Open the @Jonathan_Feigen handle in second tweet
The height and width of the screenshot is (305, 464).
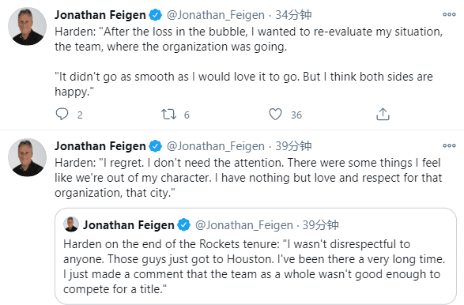(x=216, y=146)
